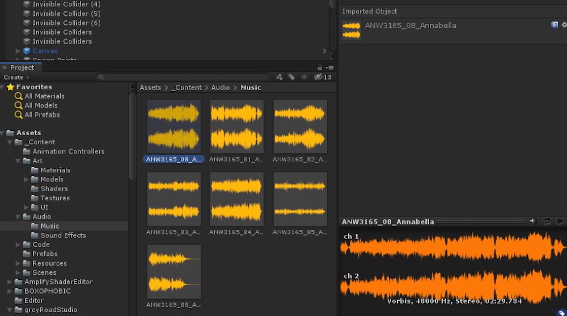
Task: Play the Annabella audio preview
Action: tap(561, 221)
